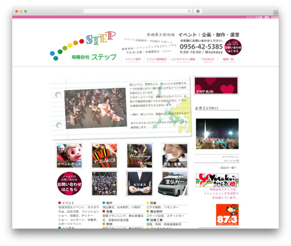
Task: Open the ビジネスマナー講習 menu item
Action: point(183,60)
